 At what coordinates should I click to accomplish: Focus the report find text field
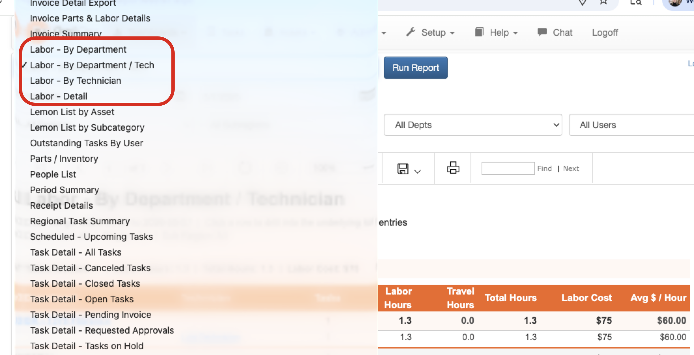tap(508, 168)
